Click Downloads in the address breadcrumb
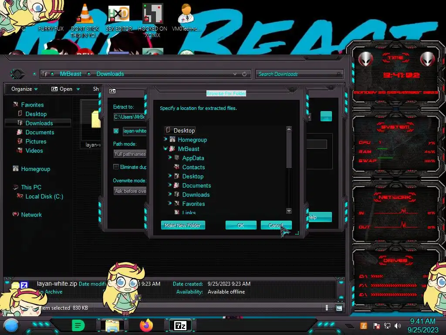 click(110, 74)
